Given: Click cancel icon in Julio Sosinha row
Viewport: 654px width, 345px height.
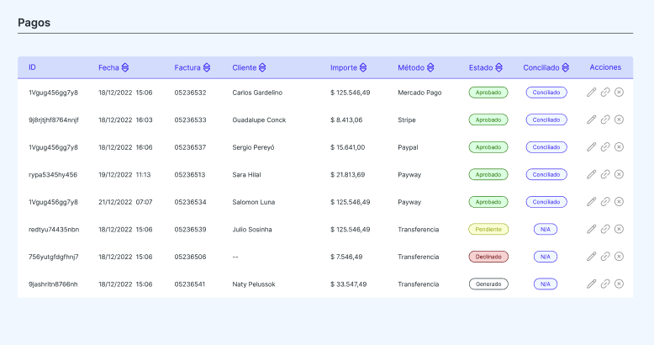Looking at the screenshot, I should point(620,229).
